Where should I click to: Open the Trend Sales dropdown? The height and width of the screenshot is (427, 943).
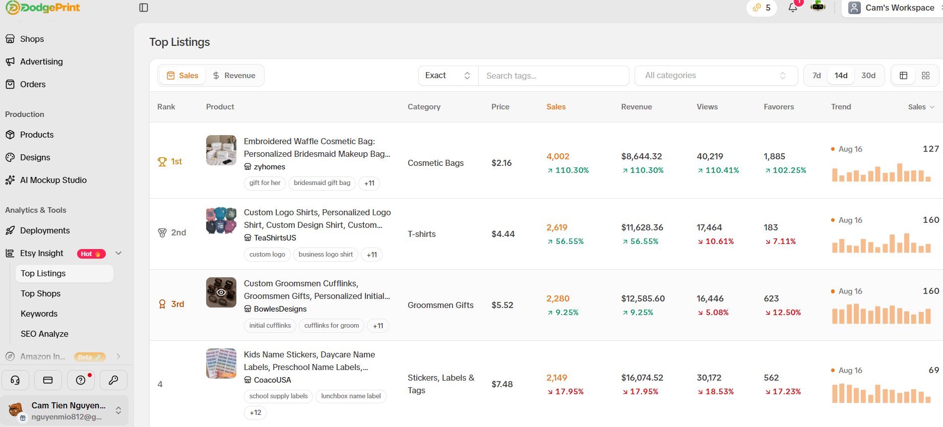point(921,107)
